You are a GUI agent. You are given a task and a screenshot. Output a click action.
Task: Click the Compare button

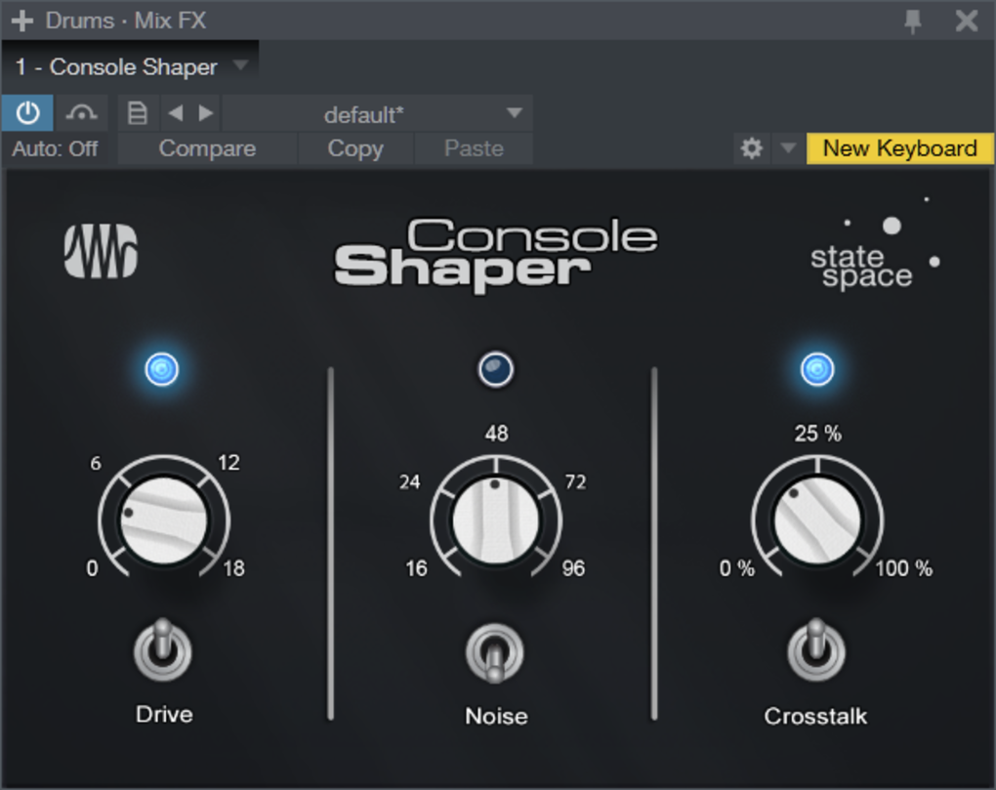207,148
